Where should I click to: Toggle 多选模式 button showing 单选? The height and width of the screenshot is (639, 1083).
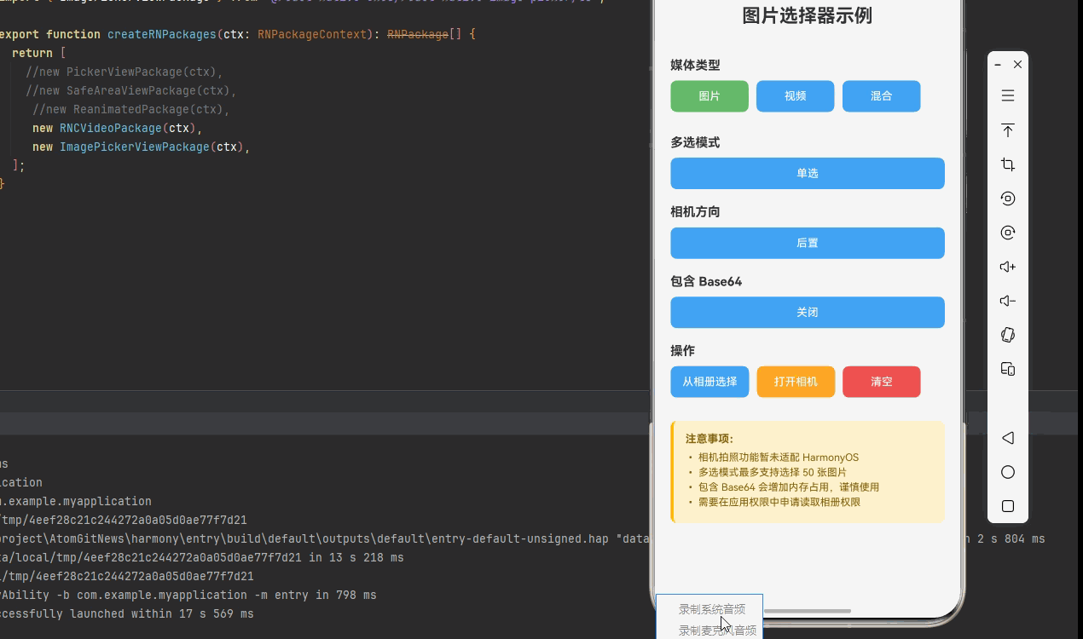tap(808, 173)
